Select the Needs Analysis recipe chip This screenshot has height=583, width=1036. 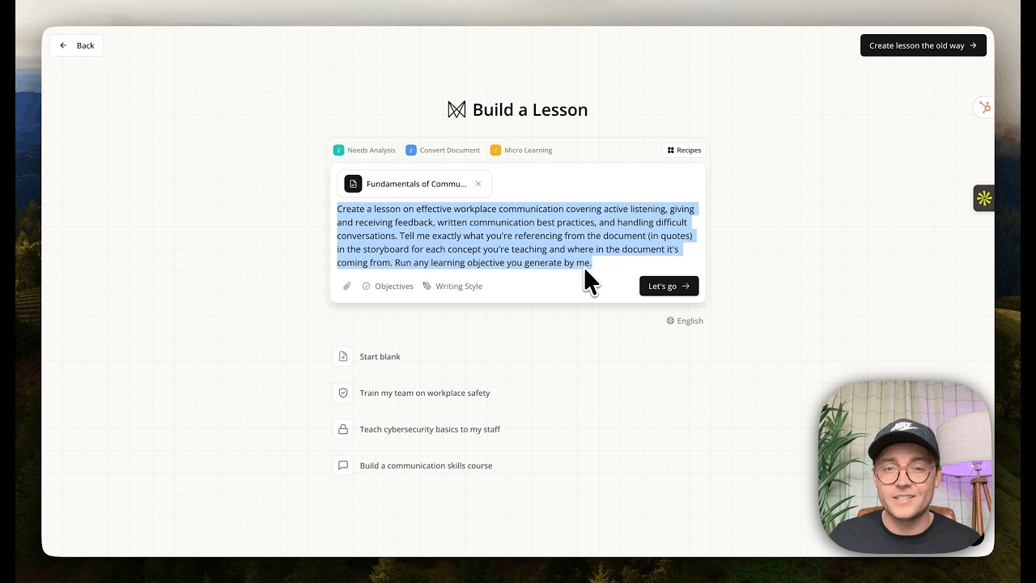(x=364, y=150)
